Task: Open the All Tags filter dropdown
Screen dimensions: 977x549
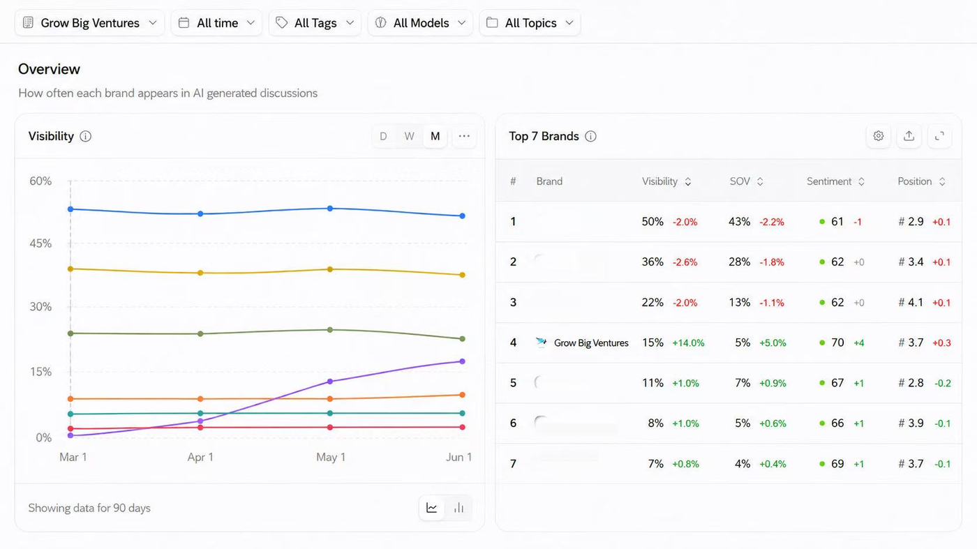Action: coord(315,23)
